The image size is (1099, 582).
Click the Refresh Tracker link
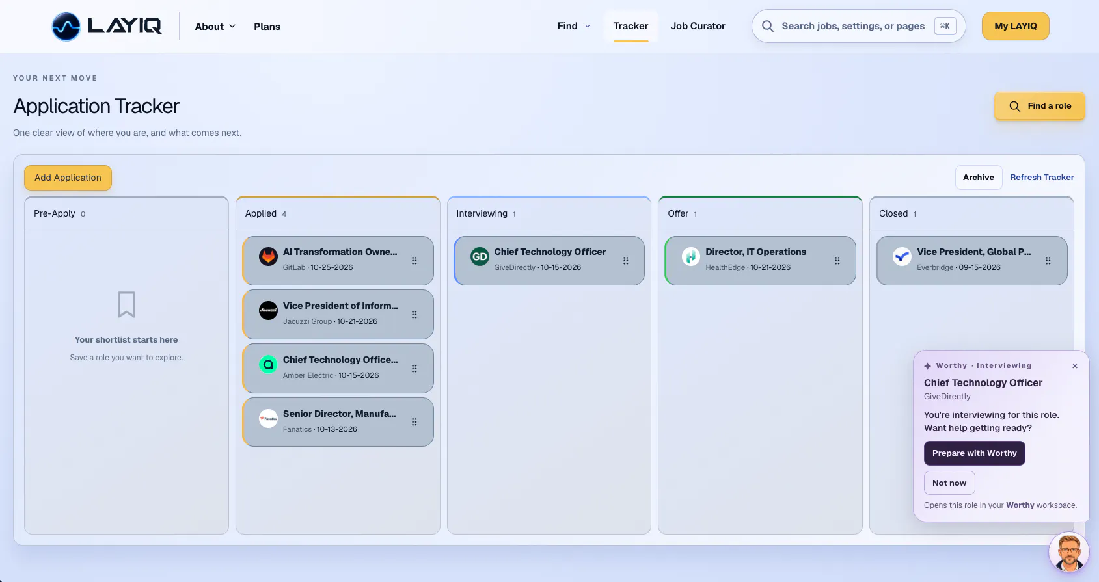click(1042, 178)
